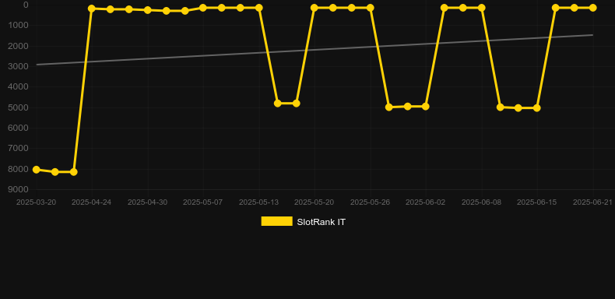
Task: Select the data point at 2025-06-08
Action: pyautogui.click(x=481, y=8)
